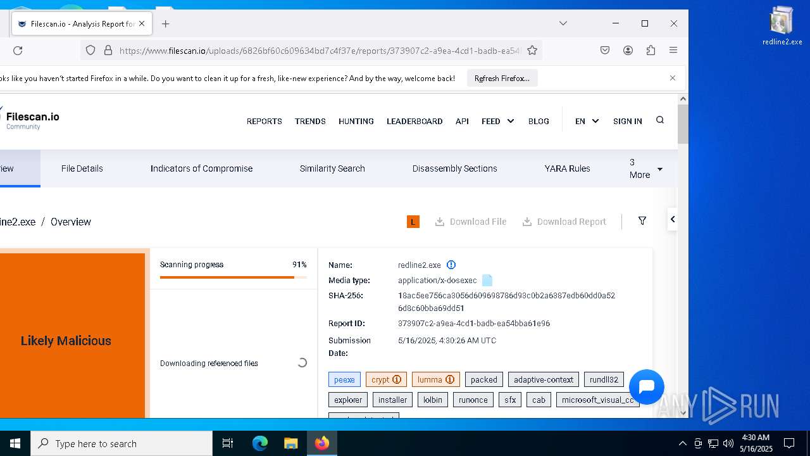Click the Download Report button
Screen dimensions: 810x456
[x=564, y=222]
